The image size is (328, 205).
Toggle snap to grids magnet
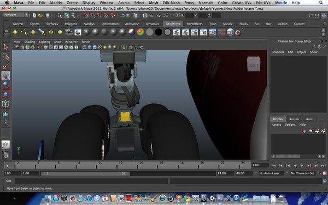pyautogui.click(x=86, y=15)
